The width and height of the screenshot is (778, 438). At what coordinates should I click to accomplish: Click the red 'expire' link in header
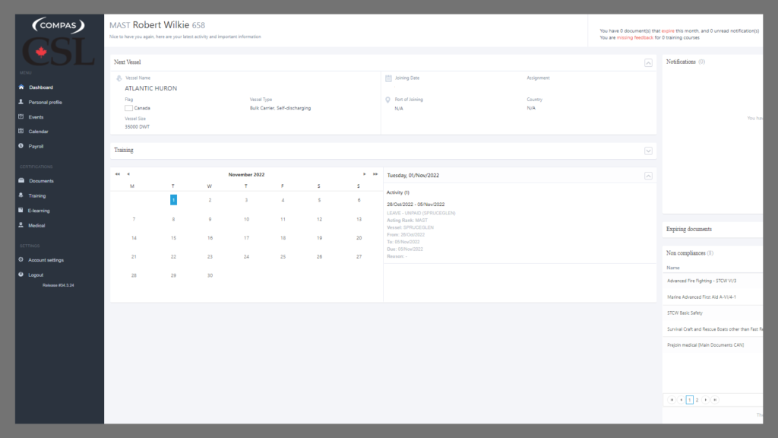pos(668,30)
